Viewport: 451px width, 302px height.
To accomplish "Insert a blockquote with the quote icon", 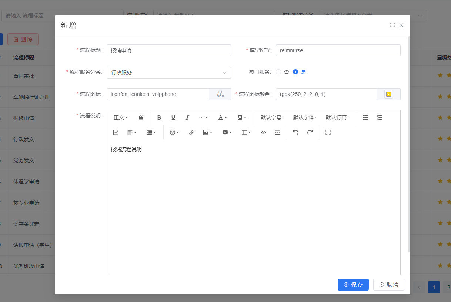I will tap(141, 117).
